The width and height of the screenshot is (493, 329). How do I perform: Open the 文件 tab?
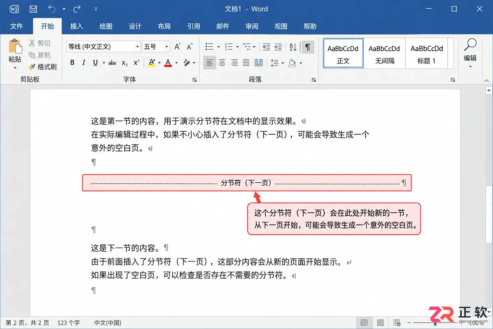[x=16, y=26]
